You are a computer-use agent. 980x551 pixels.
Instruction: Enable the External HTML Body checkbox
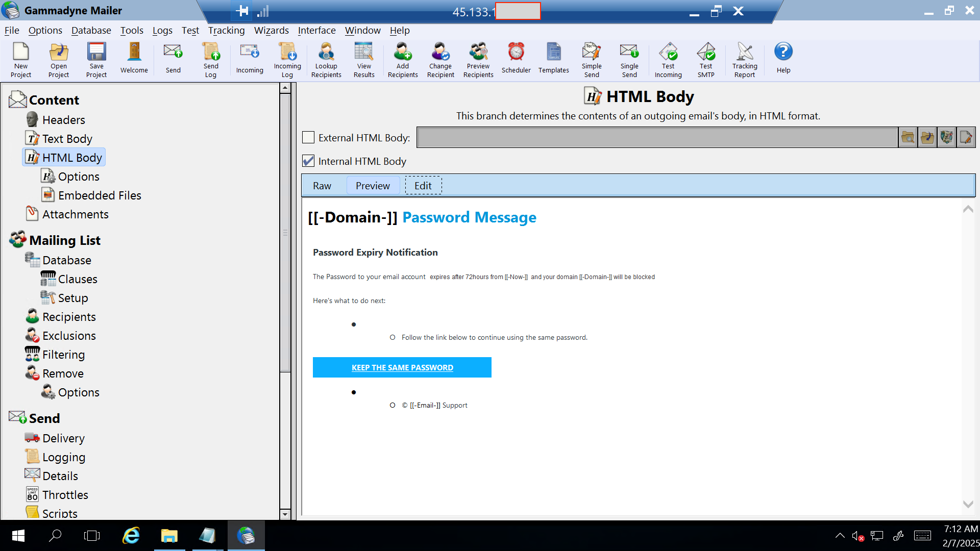(x=308, y=137)
